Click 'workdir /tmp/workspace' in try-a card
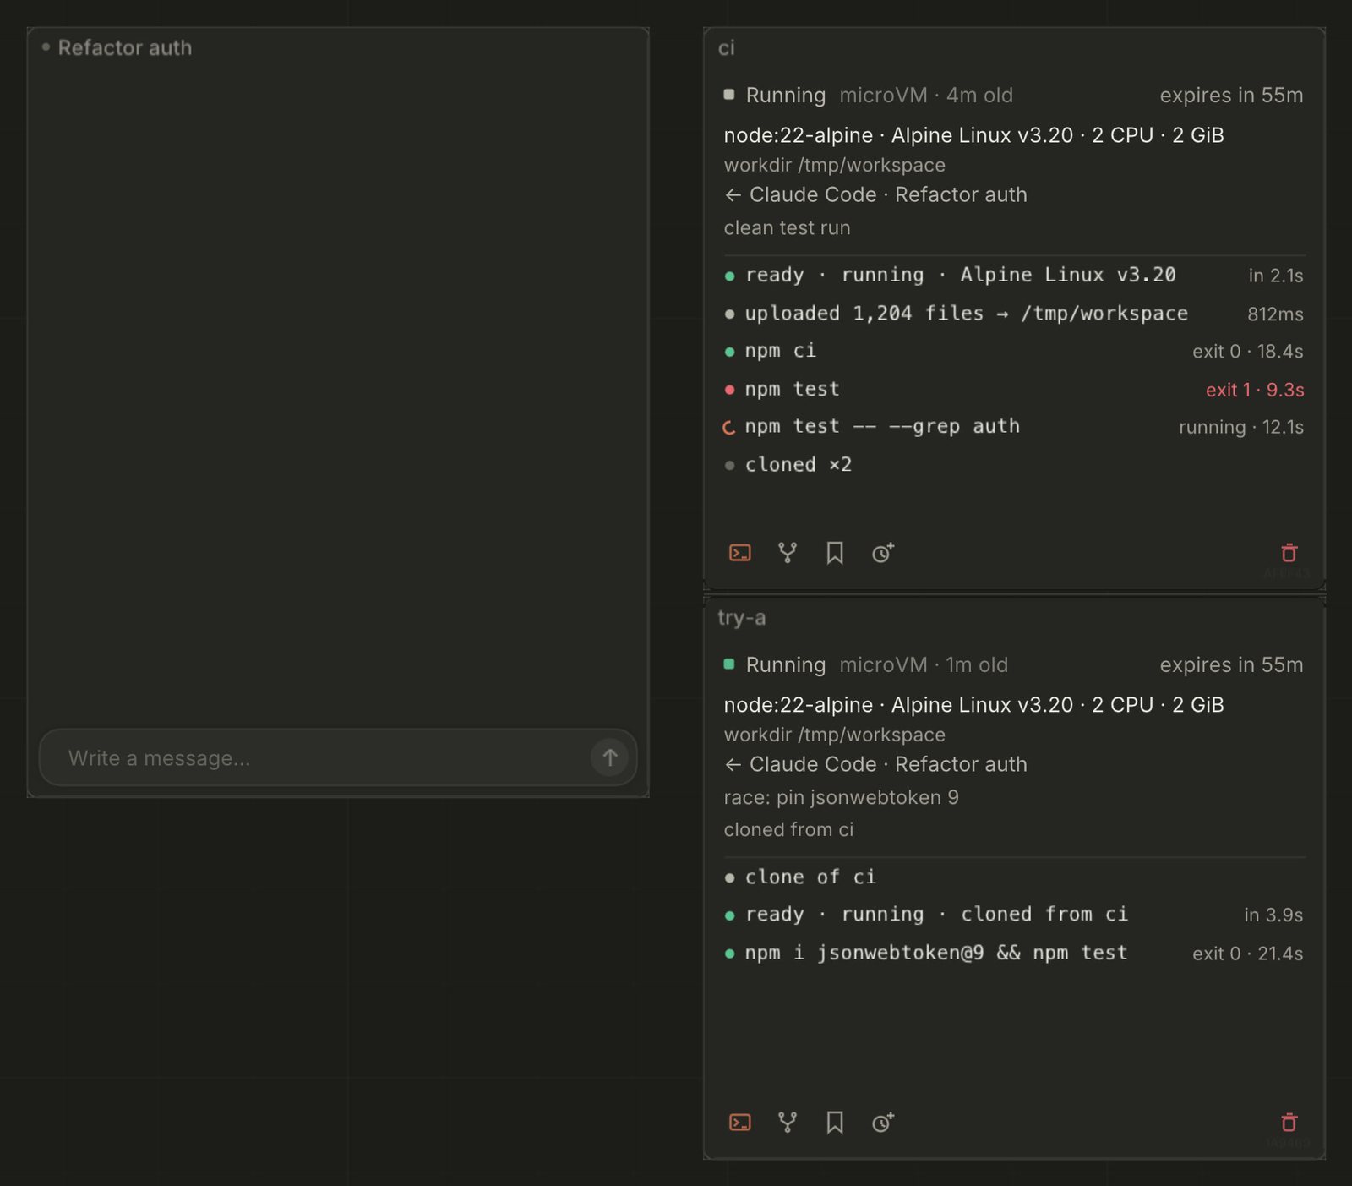The image size is (1352, 1186). [x=834, y=735]
